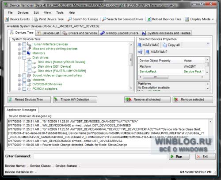
Task: Click the Device Events toolbar icon
Action: coord(7,19)
